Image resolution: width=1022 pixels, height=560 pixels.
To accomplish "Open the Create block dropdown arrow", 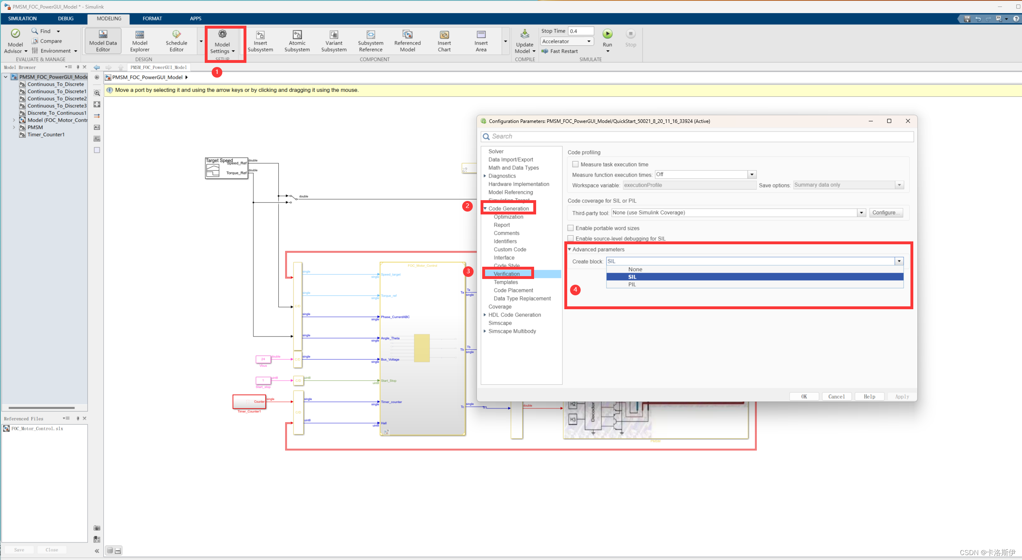I will [x=899, y=261].
